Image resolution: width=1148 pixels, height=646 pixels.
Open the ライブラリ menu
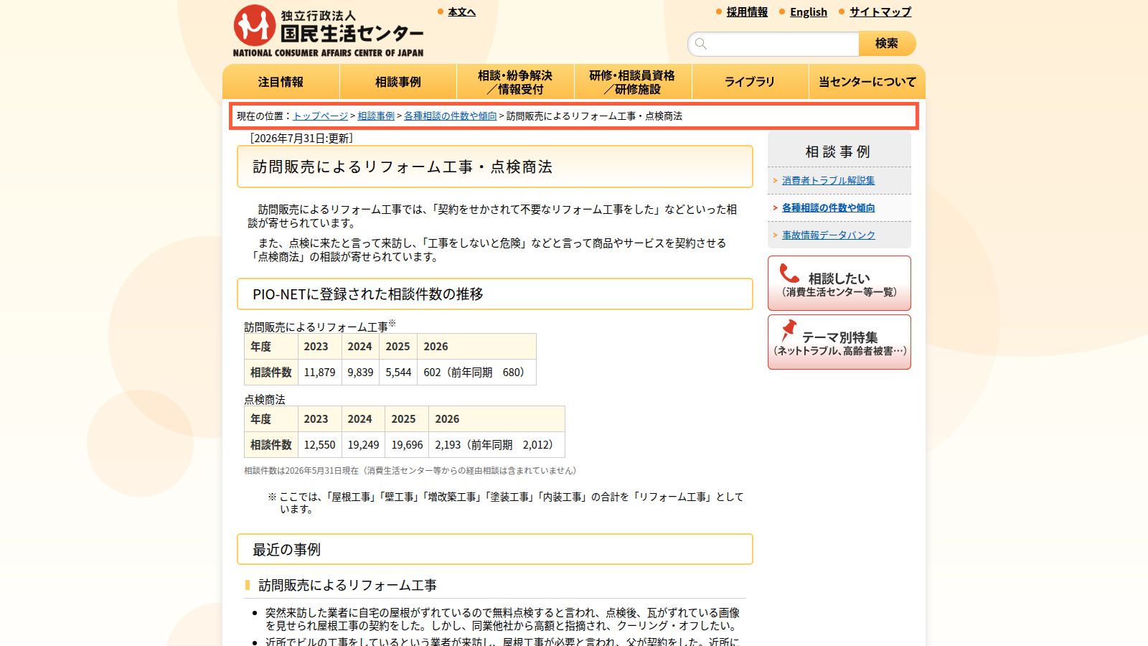(750, 82)
